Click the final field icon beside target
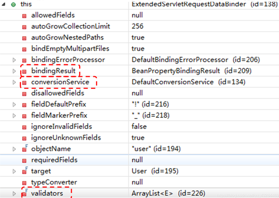Viewport: 279px width, 198px height. (x=25, y=171)
